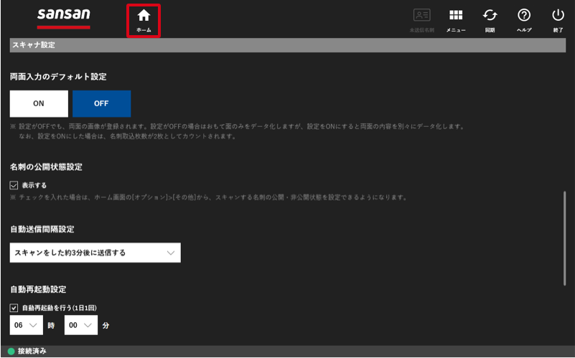Click the 同期 sync icon

click(x=490, y=15)
